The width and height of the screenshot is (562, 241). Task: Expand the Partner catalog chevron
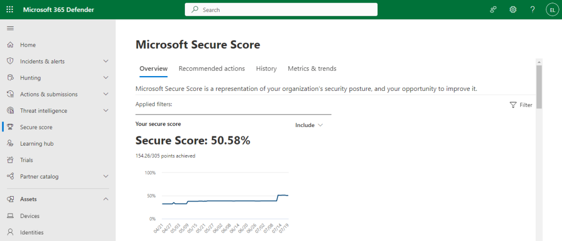[106, 176]
